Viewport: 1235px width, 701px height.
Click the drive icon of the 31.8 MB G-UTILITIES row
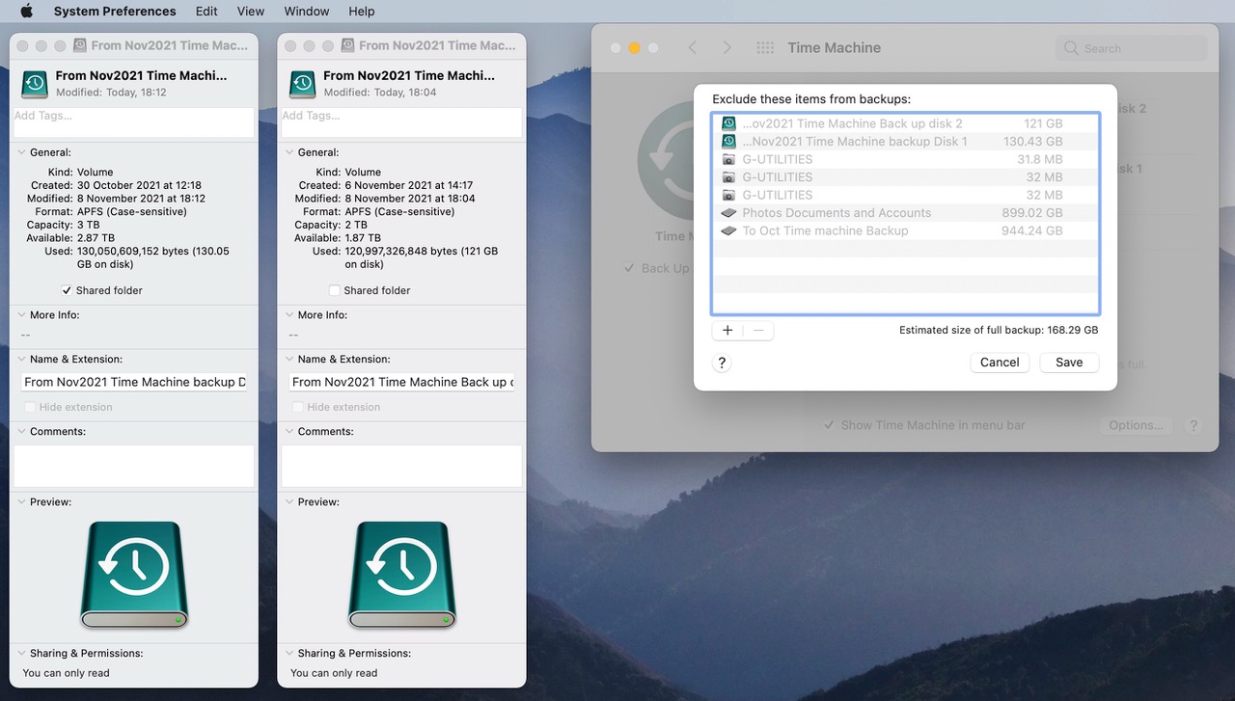[728, 159]
